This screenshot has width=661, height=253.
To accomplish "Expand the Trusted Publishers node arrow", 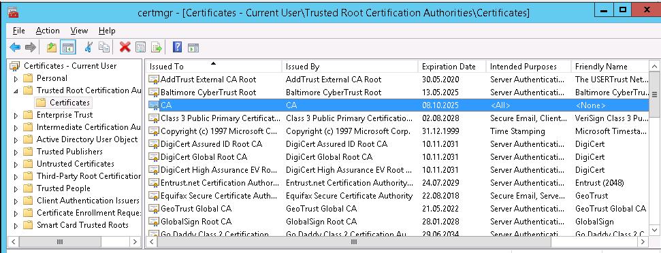I will coord(16,152).
